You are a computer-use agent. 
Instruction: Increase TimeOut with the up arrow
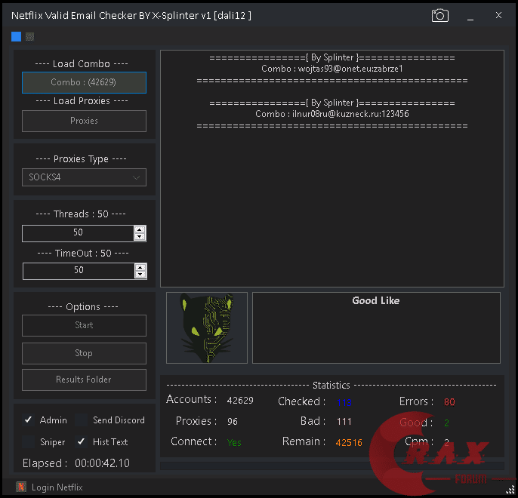pos(140,267)
